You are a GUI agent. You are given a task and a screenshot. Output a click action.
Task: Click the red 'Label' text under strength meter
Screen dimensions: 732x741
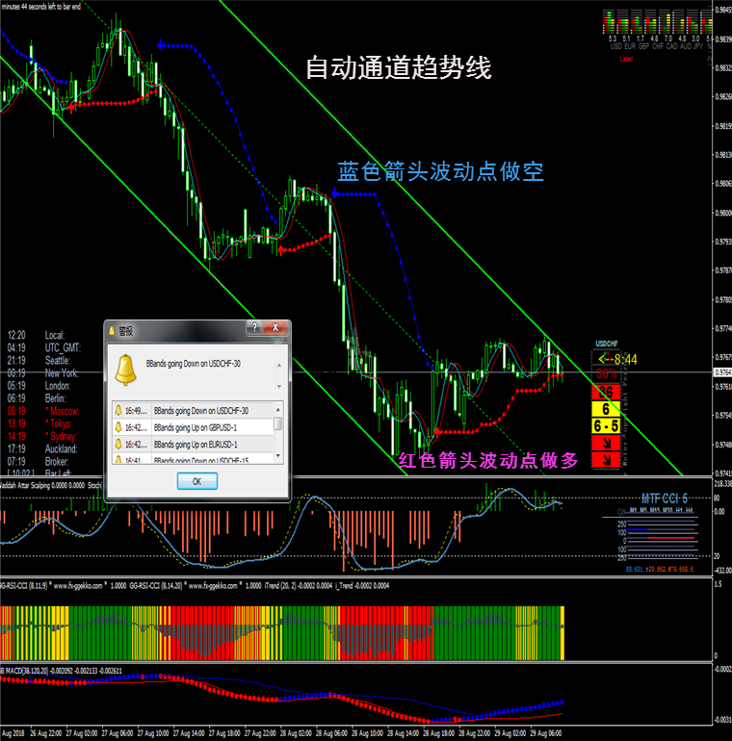click(x=626, y=59)
